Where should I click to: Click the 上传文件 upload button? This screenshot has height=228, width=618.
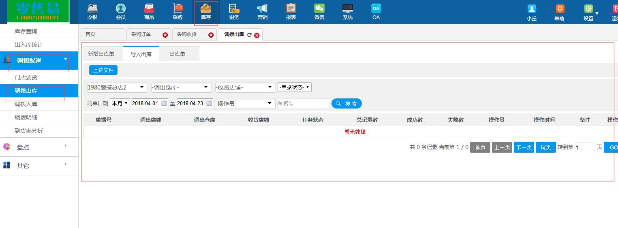click(103, 70)
